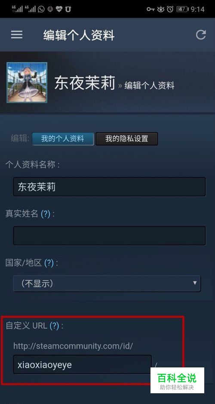Tap the VPN key status icon
This screenshot has height=404, width=215.
[150, 9]
